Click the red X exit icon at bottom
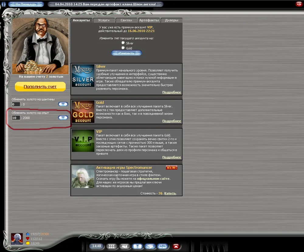The width and height of the screenshot is (304, 252). pos(176,246)
